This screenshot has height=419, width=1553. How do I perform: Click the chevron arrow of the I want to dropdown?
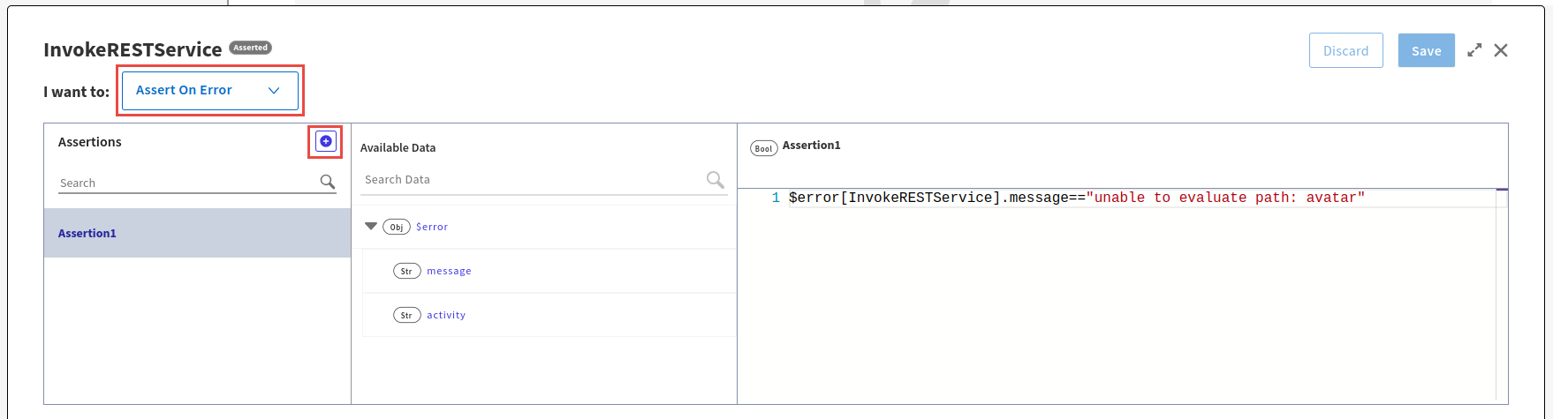[274, 91]
